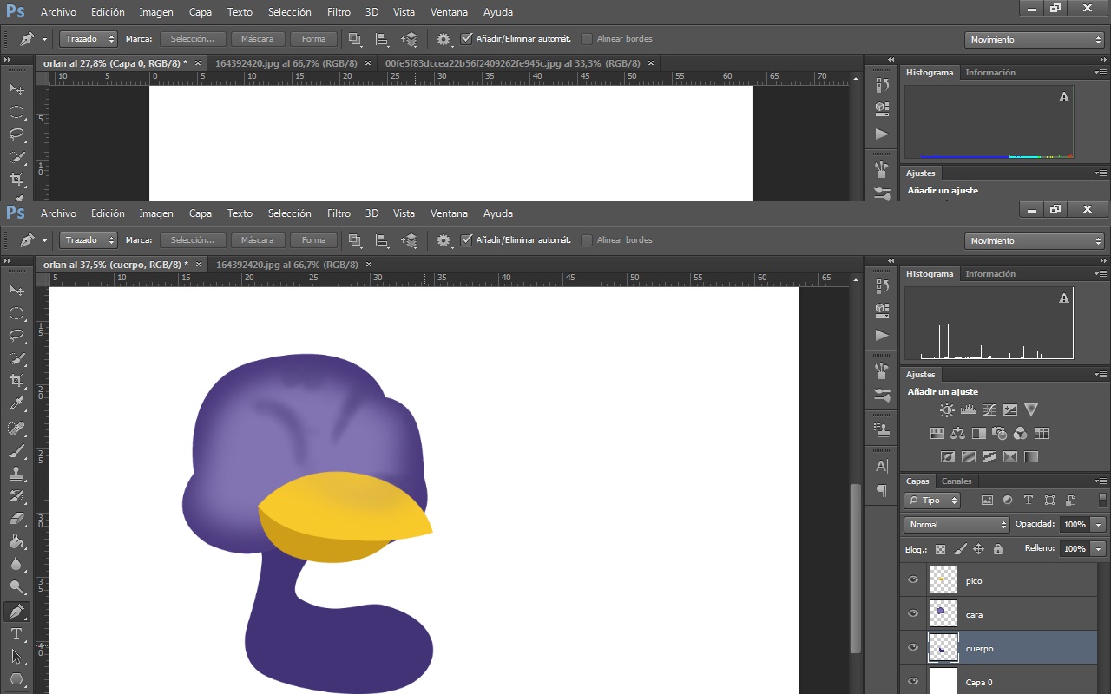Open the Normal blend mode dropdown
Screen dimensions: 1111x694
(957, 525)
